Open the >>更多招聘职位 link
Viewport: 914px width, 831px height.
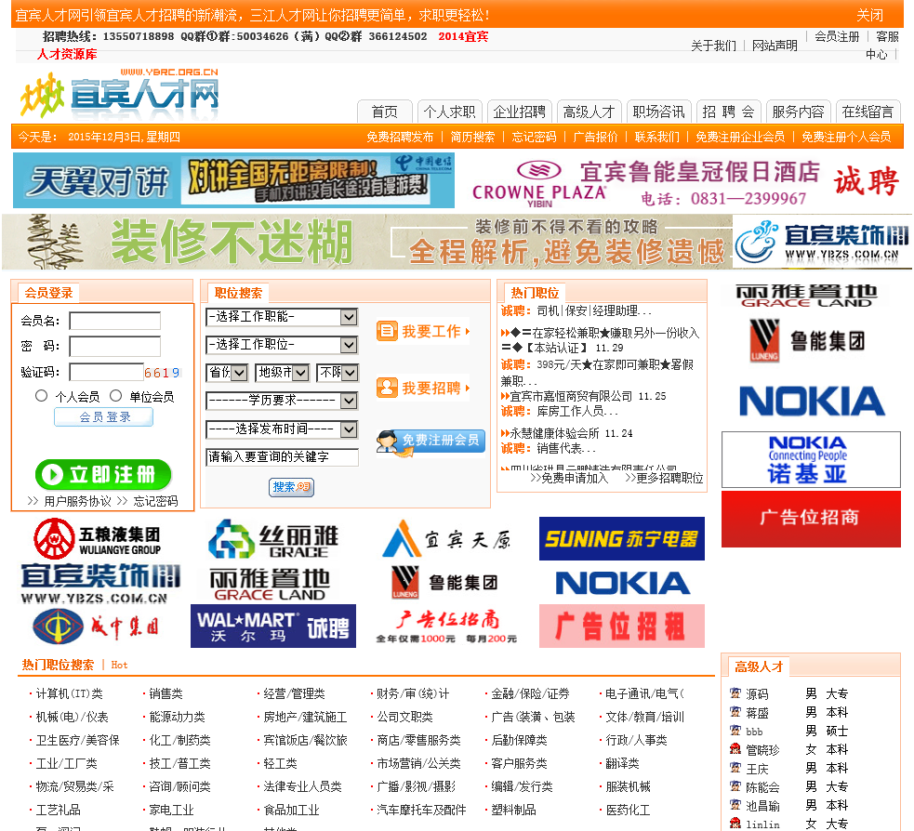(x=664, y=478)
